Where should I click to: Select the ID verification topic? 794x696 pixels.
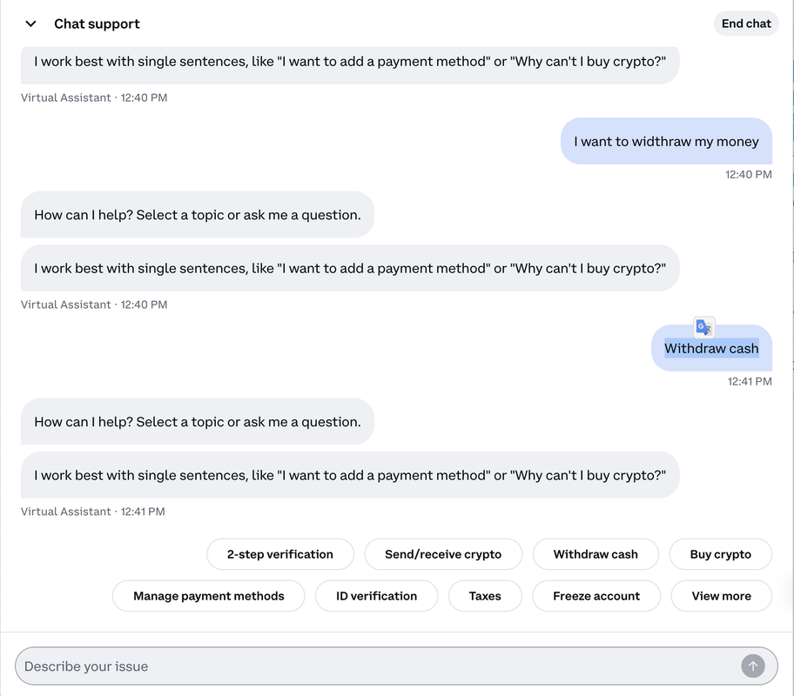coord(376,596)
